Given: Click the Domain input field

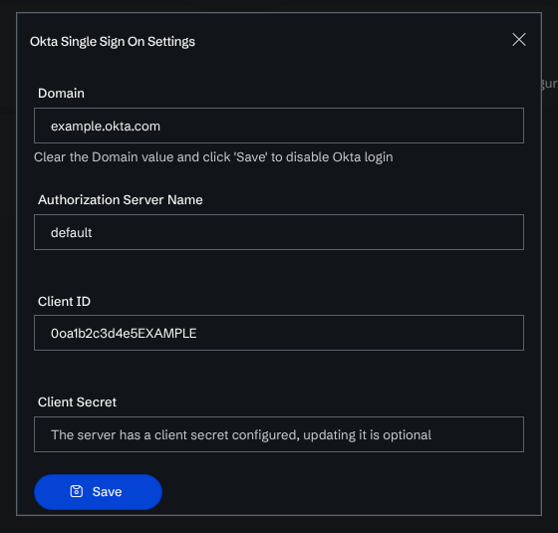Looking at the screenshot, I should pos(279,126).
